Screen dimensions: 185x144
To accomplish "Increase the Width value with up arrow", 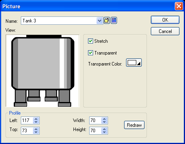I will click(104, 119).
